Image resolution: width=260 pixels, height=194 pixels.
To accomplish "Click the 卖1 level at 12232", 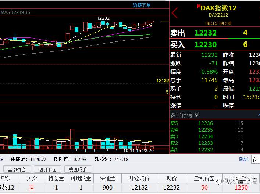I will coord(215,150).
